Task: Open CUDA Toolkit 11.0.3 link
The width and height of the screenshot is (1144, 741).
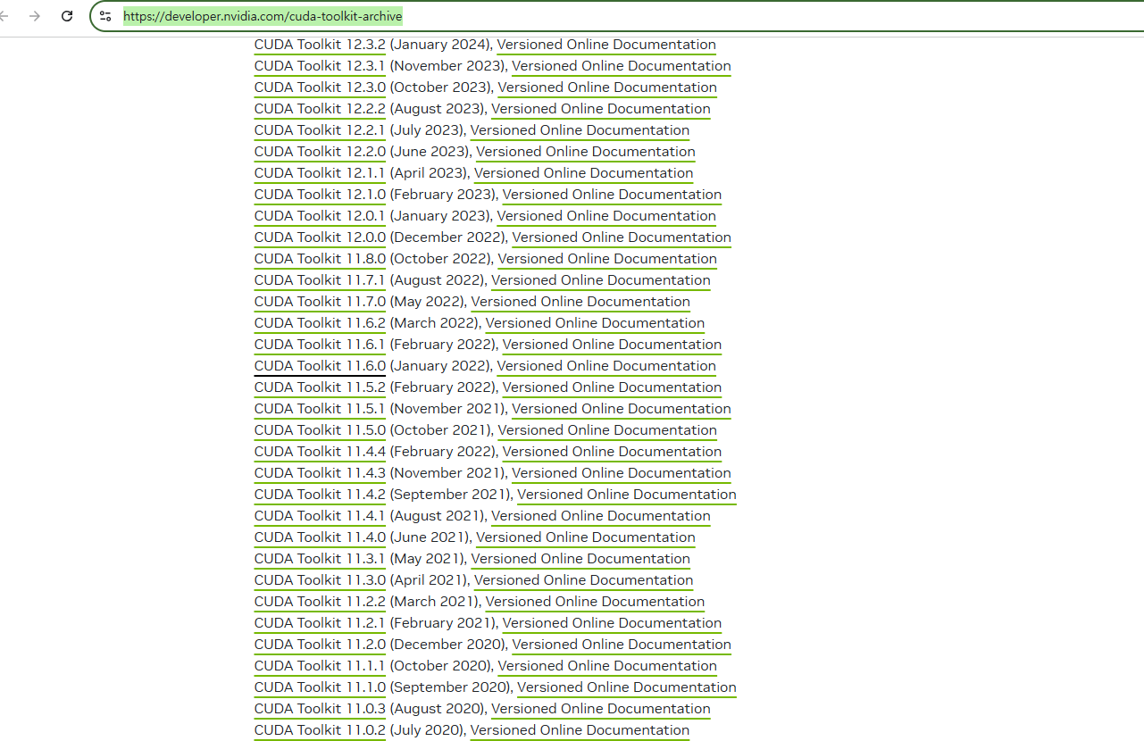Action: coord(320,709)
